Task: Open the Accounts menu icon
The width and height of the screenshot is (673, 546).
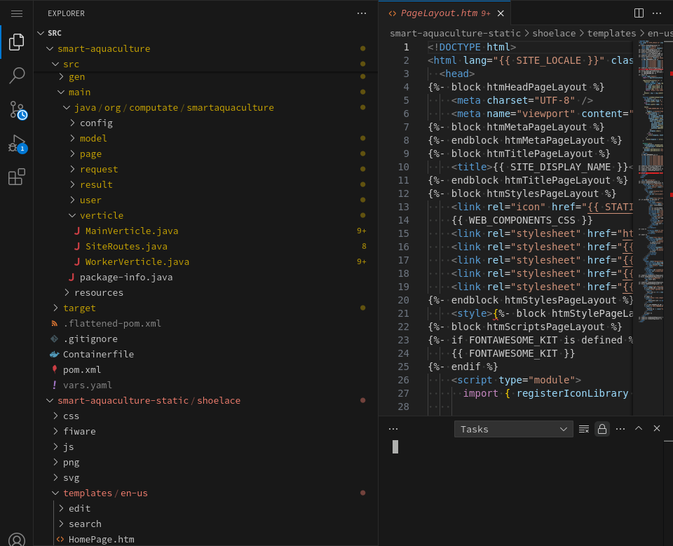Action: [17, 539]
